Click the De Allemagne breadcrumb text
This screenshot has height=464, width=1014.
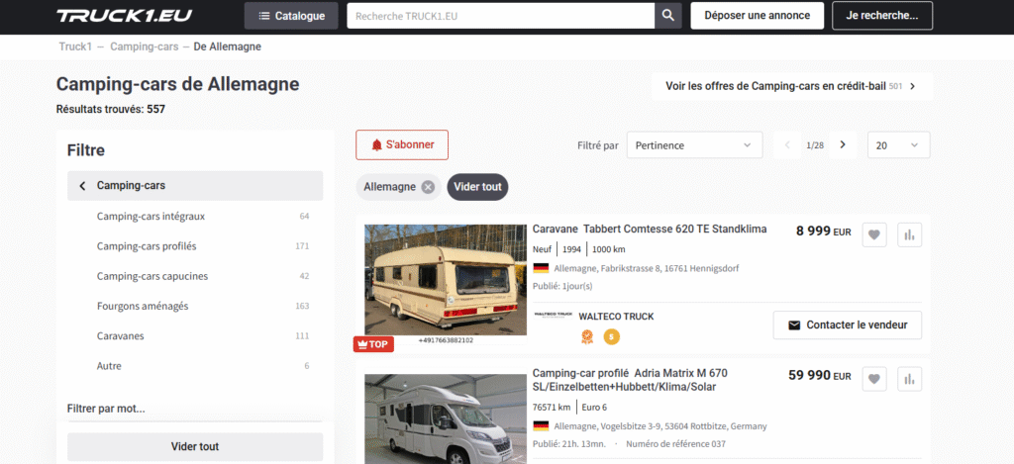[227, 46]
